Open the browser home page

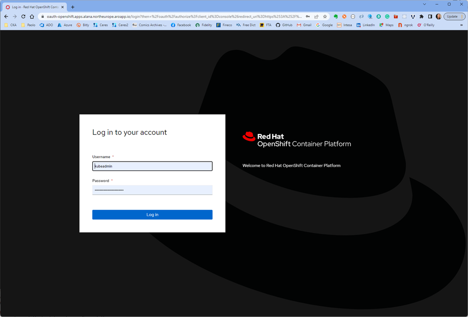[32, 16]
